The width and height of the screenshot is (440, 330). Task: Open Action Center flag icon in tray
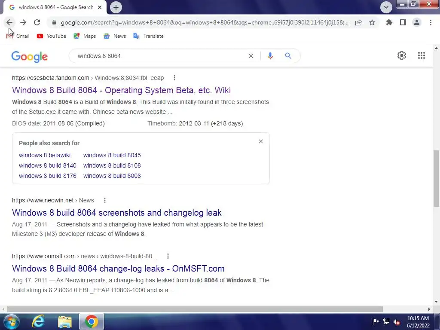click(x=376, y=321)
